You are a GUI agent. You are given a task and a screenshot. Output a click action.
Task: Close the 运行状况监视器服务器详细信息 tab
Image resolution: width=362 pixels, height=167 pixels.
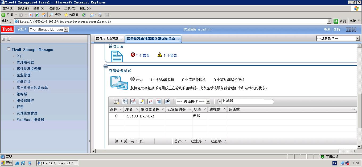pos(179,39)
